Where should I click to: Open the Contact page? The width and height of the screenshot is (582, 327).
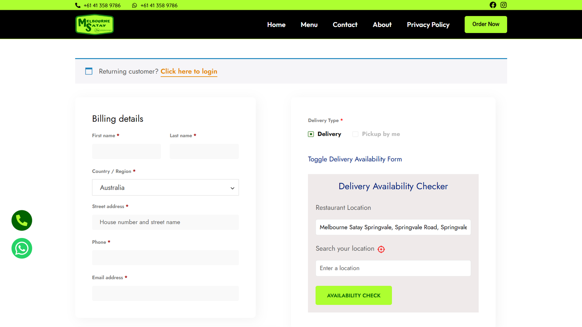point(345,25)
